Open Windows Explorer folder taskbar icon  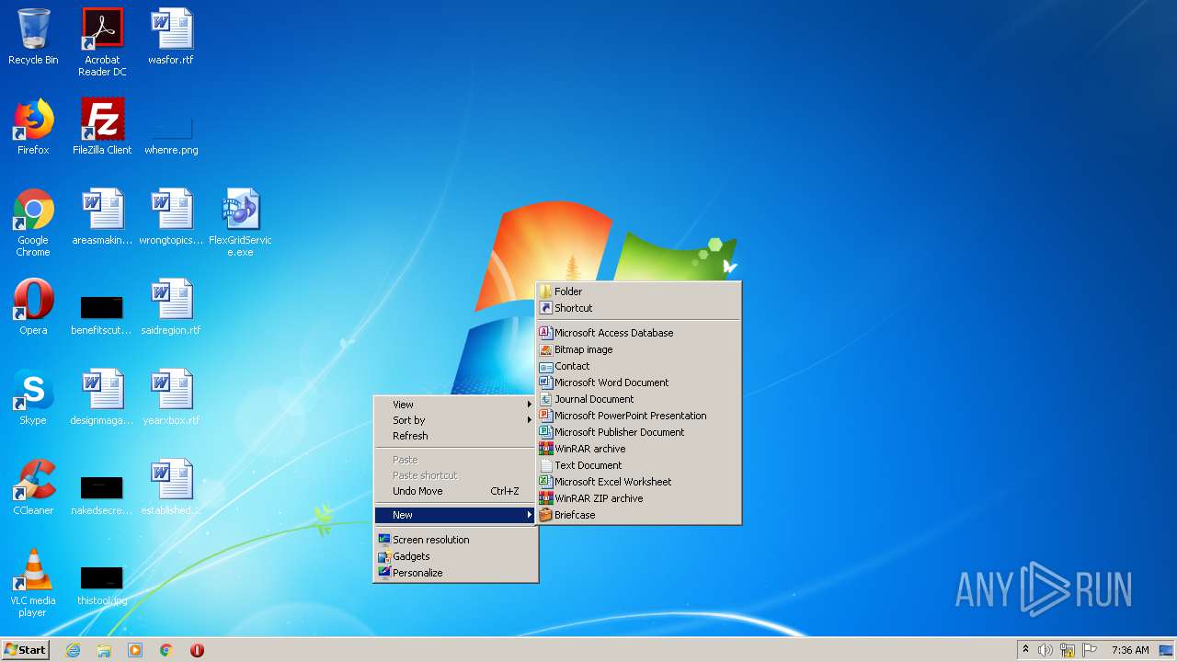[104, 650]
